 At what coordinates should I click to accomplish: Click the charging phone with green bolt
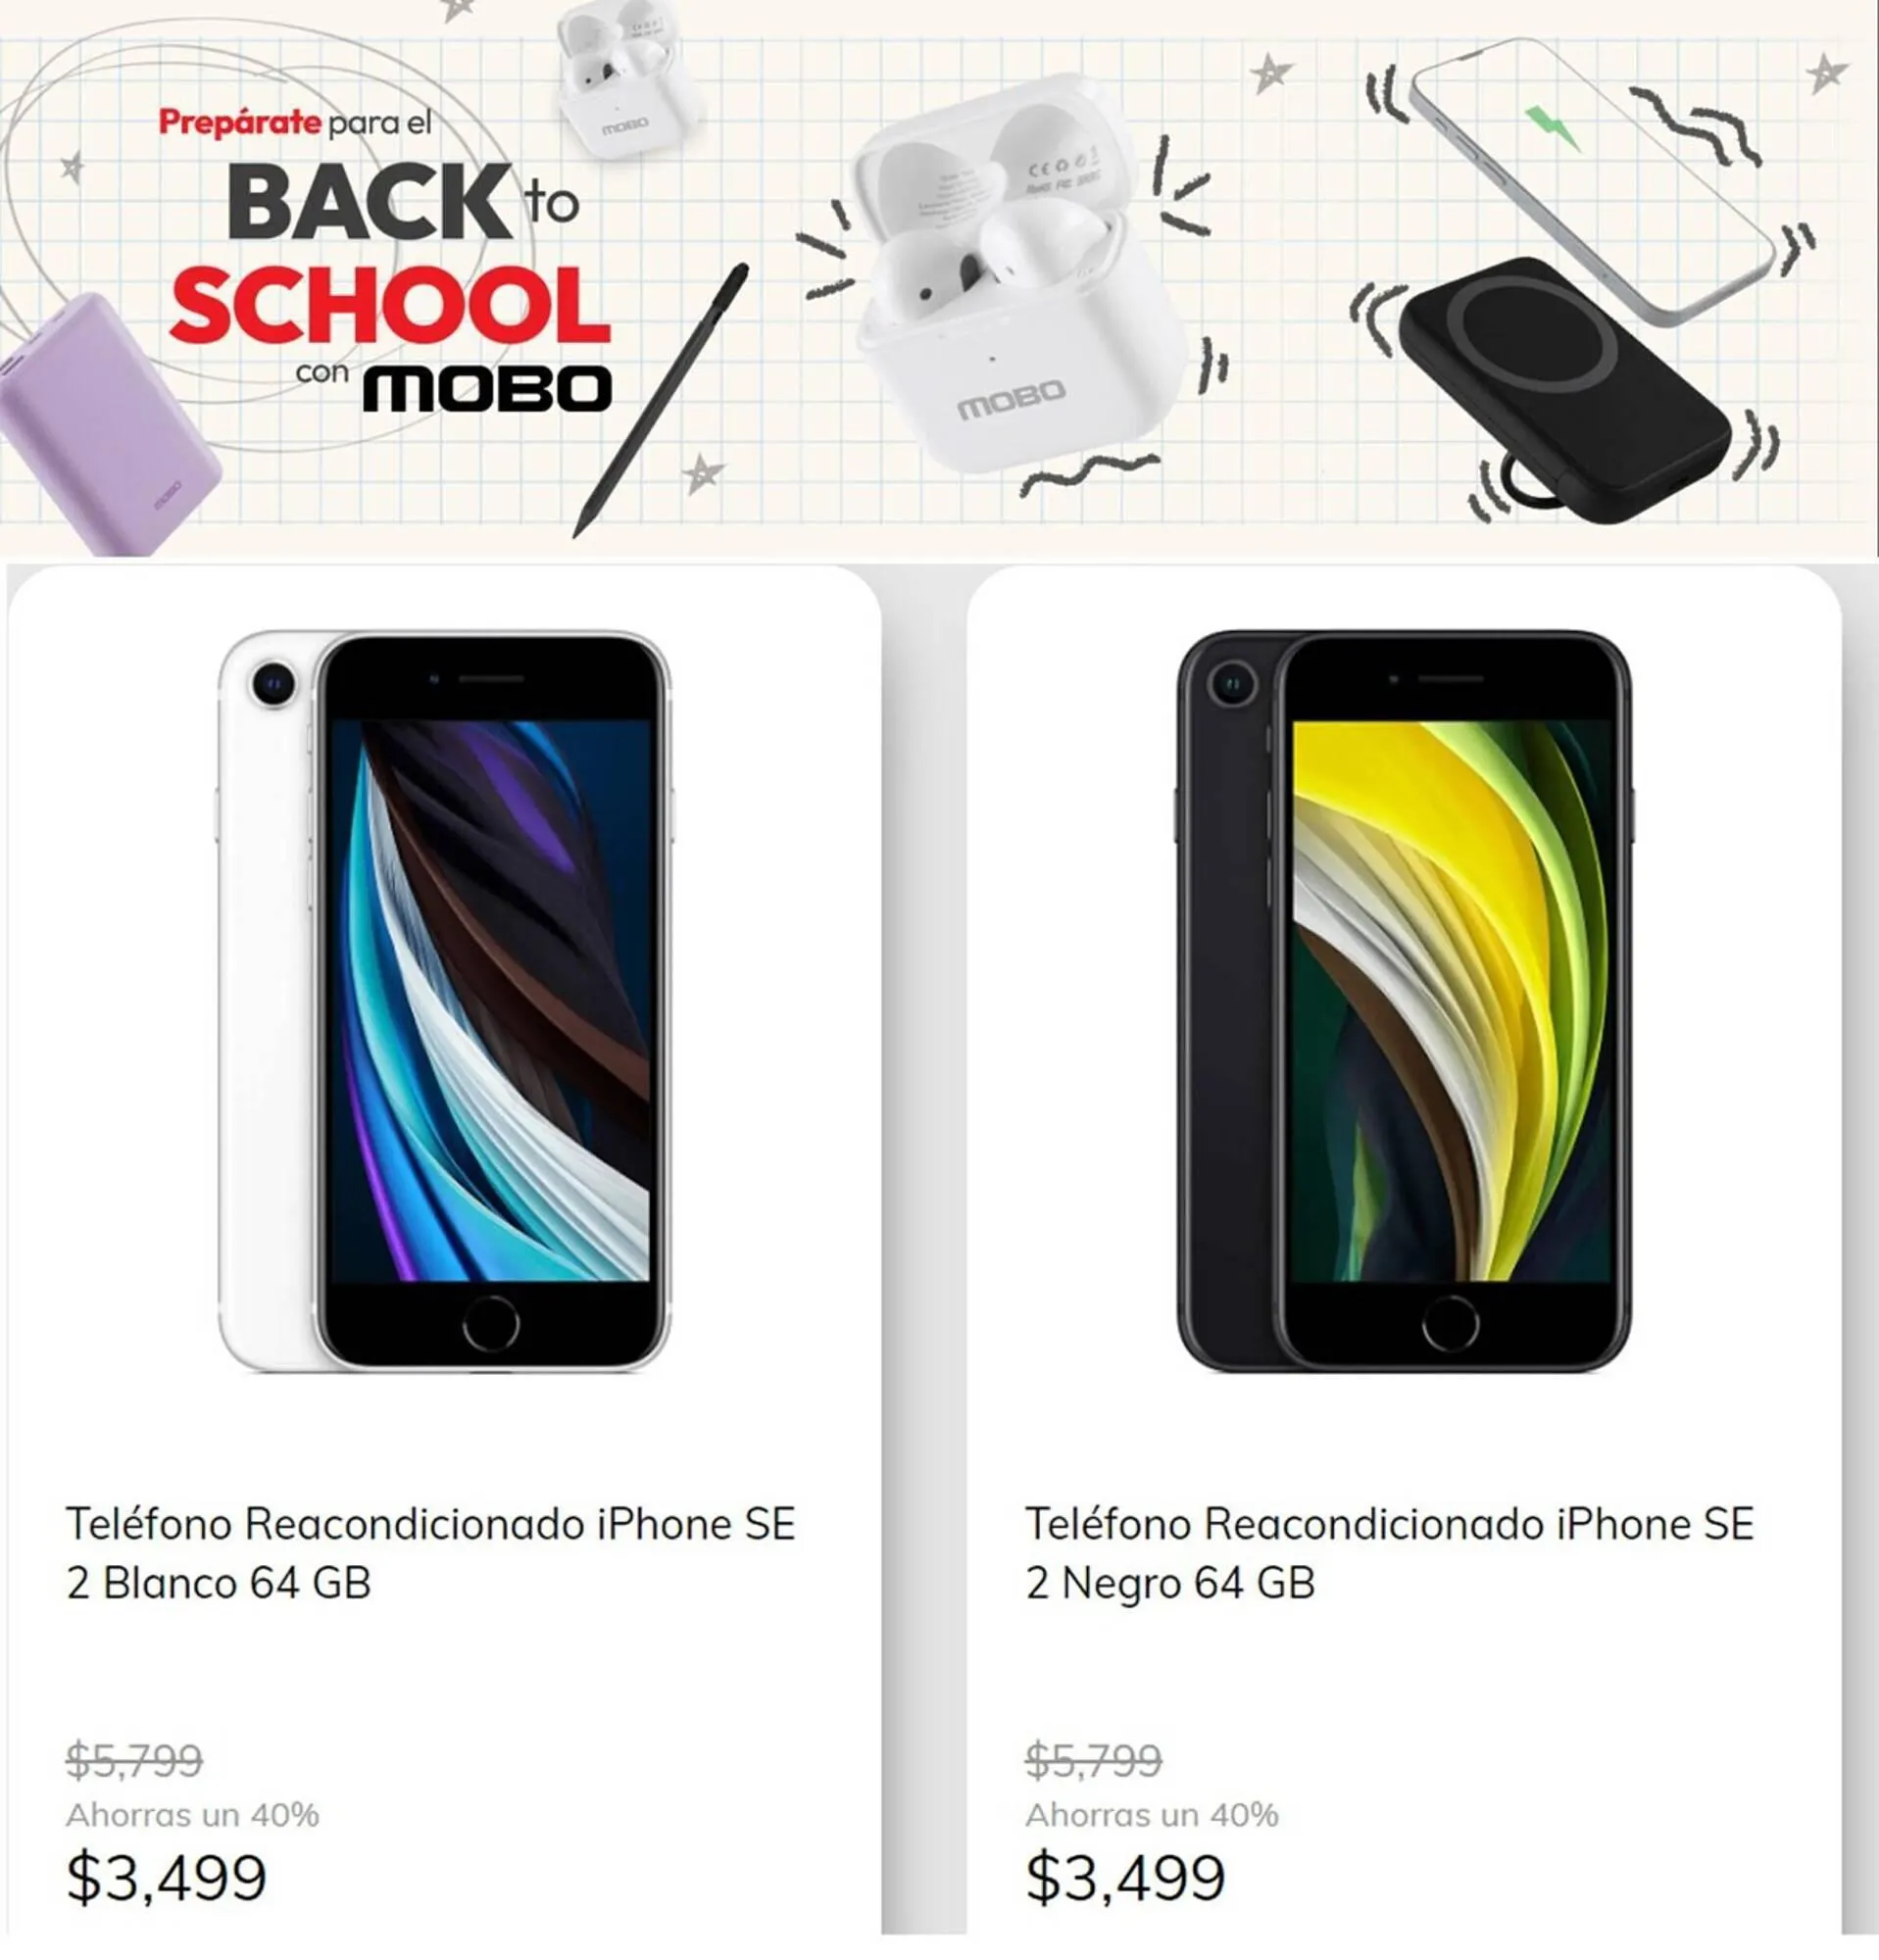pyautogui.click(x=1590, y=180)
